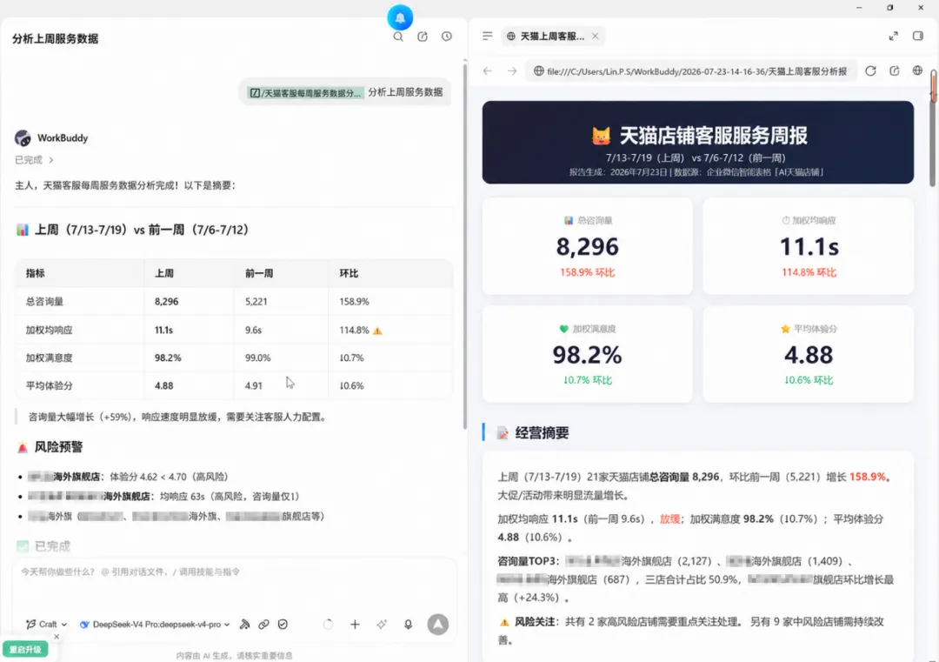Image resolution: width=939 pixels, height=662 pixels.
Task: Reload the preview page
Action: click(x=870, y=71)
